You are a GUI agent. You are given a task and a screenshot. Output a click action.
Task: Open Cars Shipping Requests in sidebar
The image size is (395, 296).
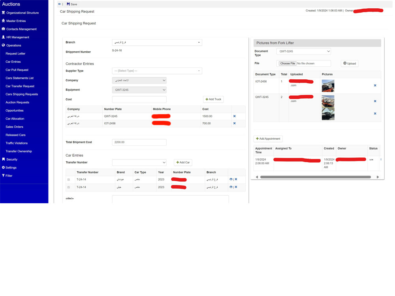22,94
